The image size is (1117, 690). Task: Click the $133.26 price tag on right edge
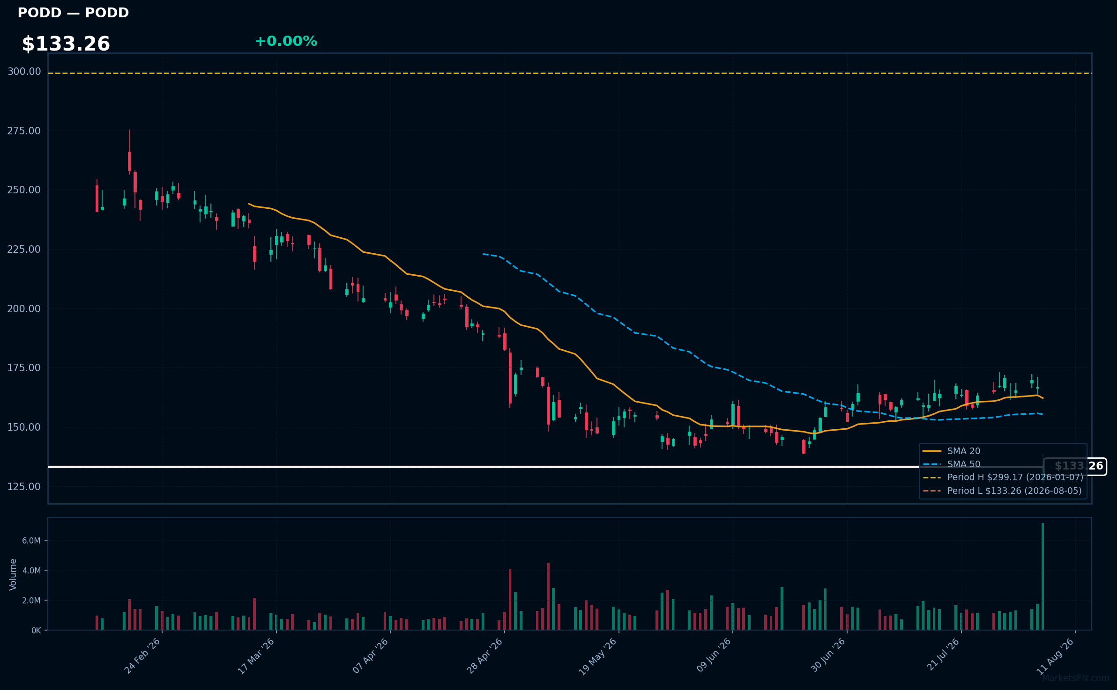(1075, 466)
